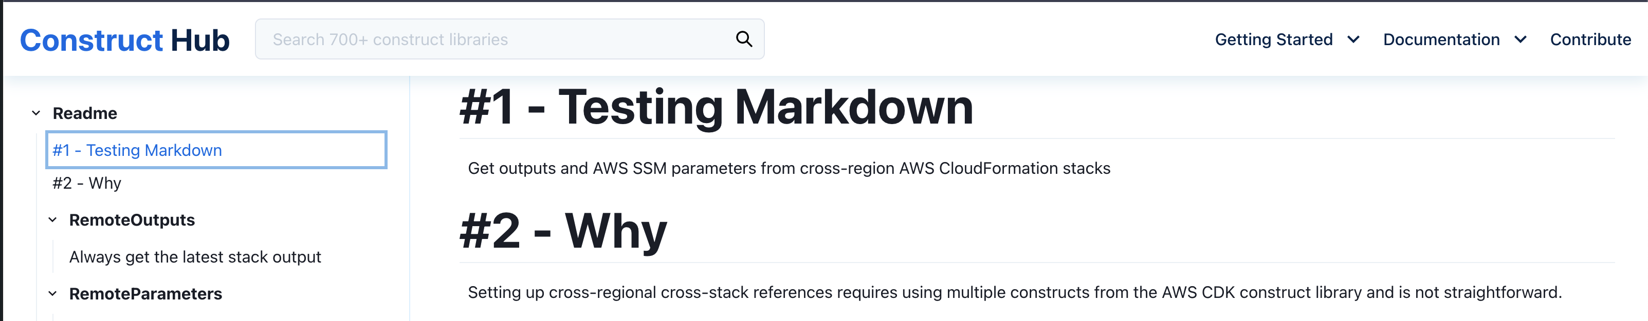Open 'Always get the latest stack output' section
The width and height of the screenshot is (1648, 321).
coord(194,256)
